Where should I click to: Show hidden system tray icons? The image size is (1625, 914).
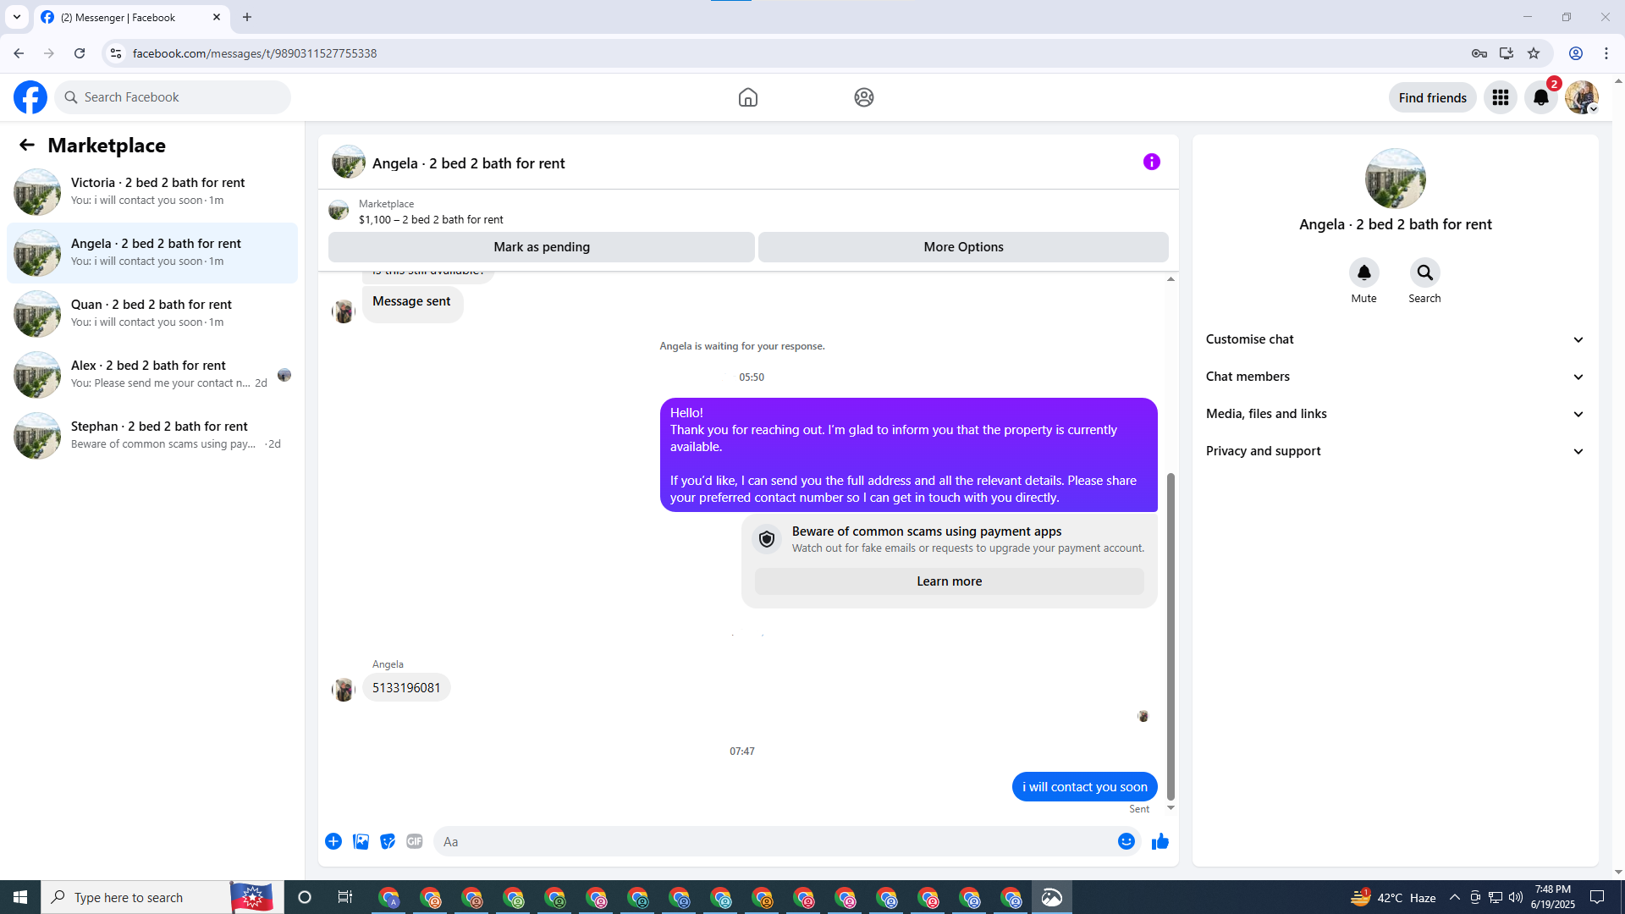tap(1455, 897)
